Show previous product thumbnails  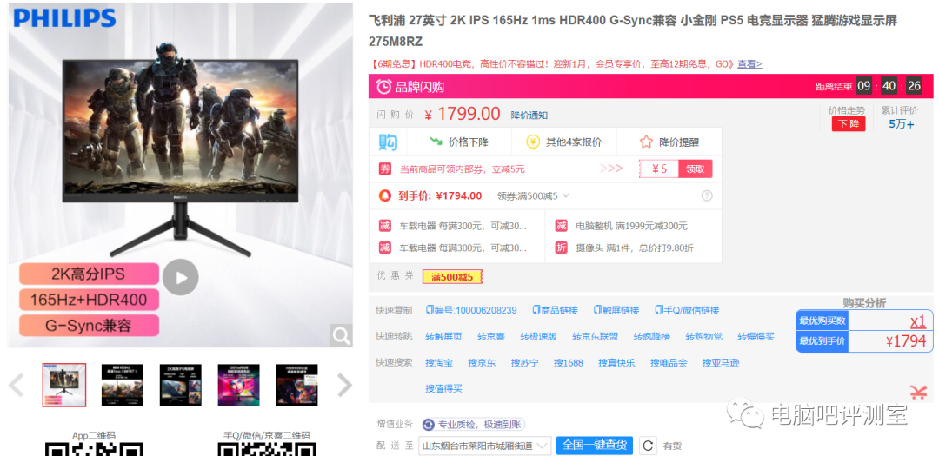click(17, 386)
